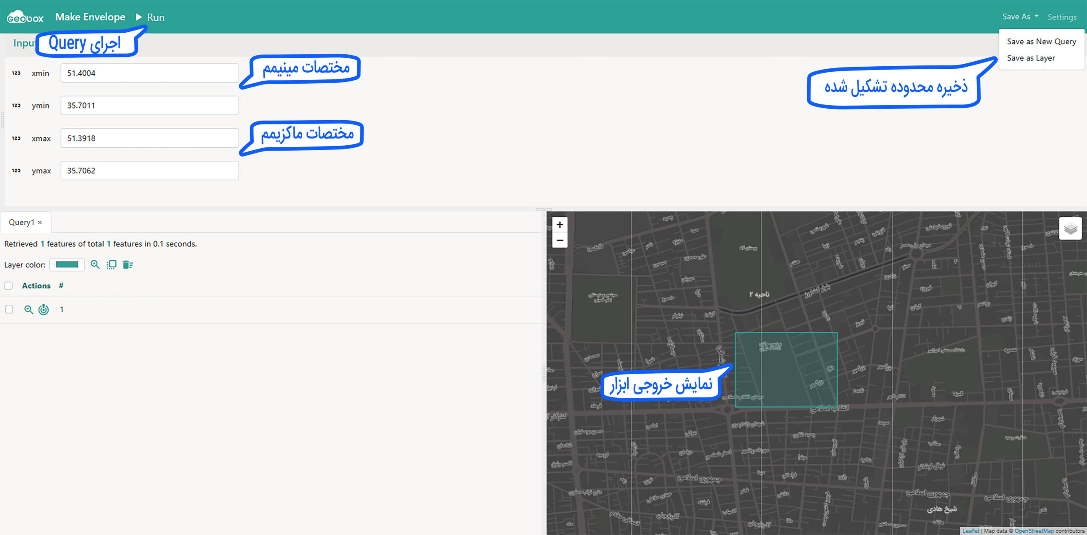The image size is (1087, 535).
Task: Zoom to layer using magnifier beside layer color
Action: point(95,265)
